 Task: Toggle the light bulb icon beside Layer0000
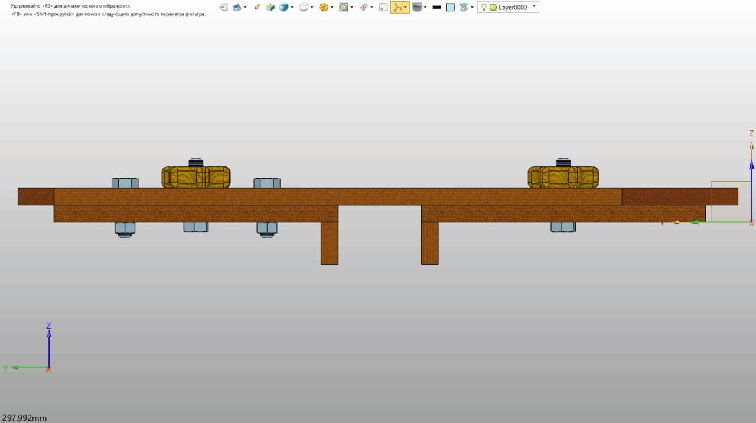pyautogui.click(x=484, y=8)
